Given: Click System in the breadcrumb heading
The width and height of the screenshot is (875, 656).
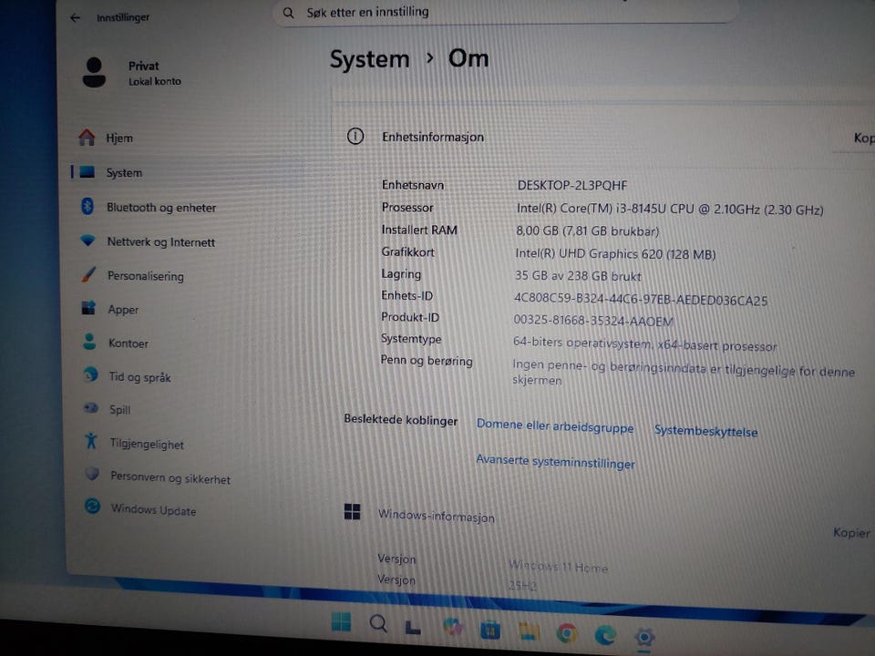Looking at the screenshot, I should click(369, 59).
